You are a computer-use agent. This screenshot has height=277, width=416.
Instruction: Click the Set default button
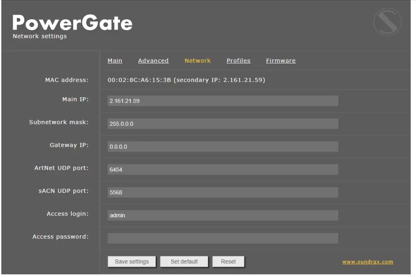click(x=184, y=261)
